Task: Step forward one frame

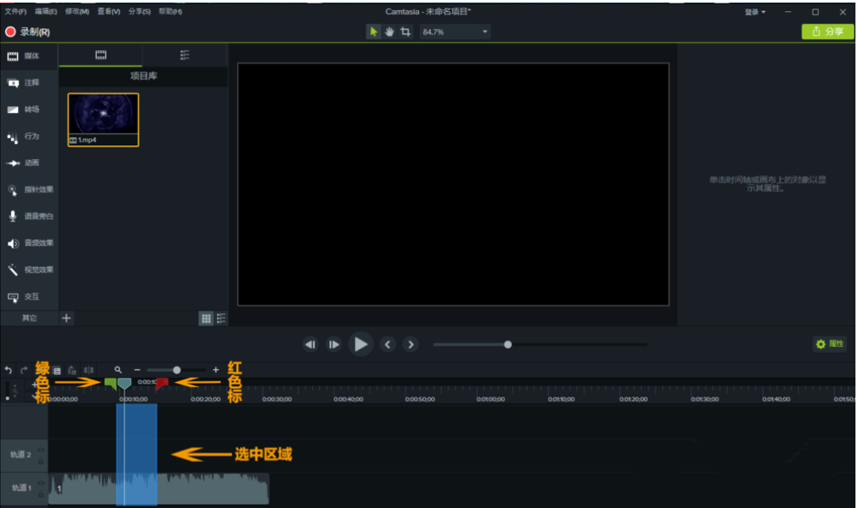Action: pos(334,345)
